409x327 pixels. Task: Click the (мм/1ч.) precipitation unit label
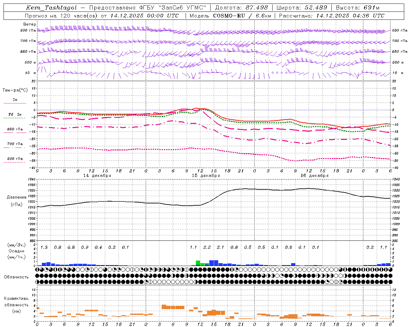(x=17, y=257)
